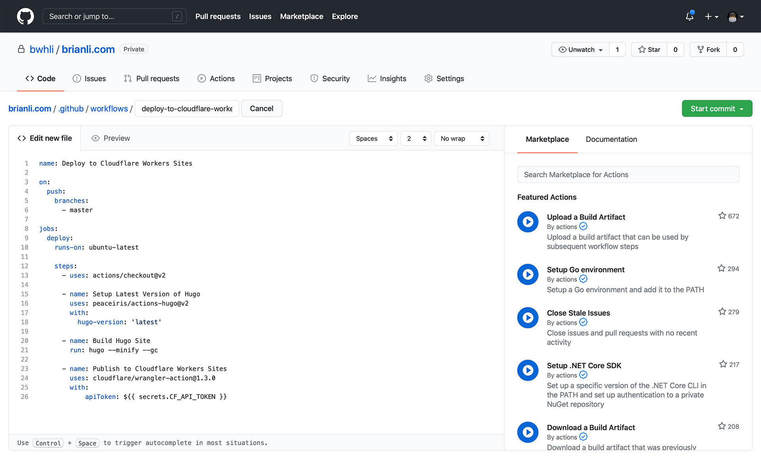
Task: Select the Edit new file tab
Action: pyautogui.click(x=45, y=138)
